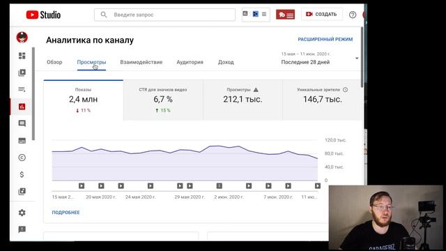Click the ПОДРОБНЕЕ link below chart
This screenshot has width=446, height=251.
click(66, 212)
